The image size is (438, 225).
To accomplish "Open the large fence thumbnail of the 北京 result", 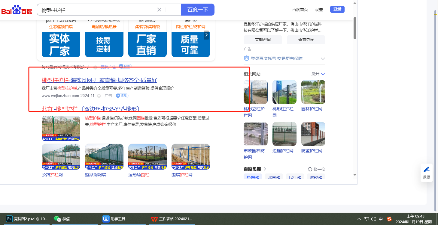I will pos(61,128).
